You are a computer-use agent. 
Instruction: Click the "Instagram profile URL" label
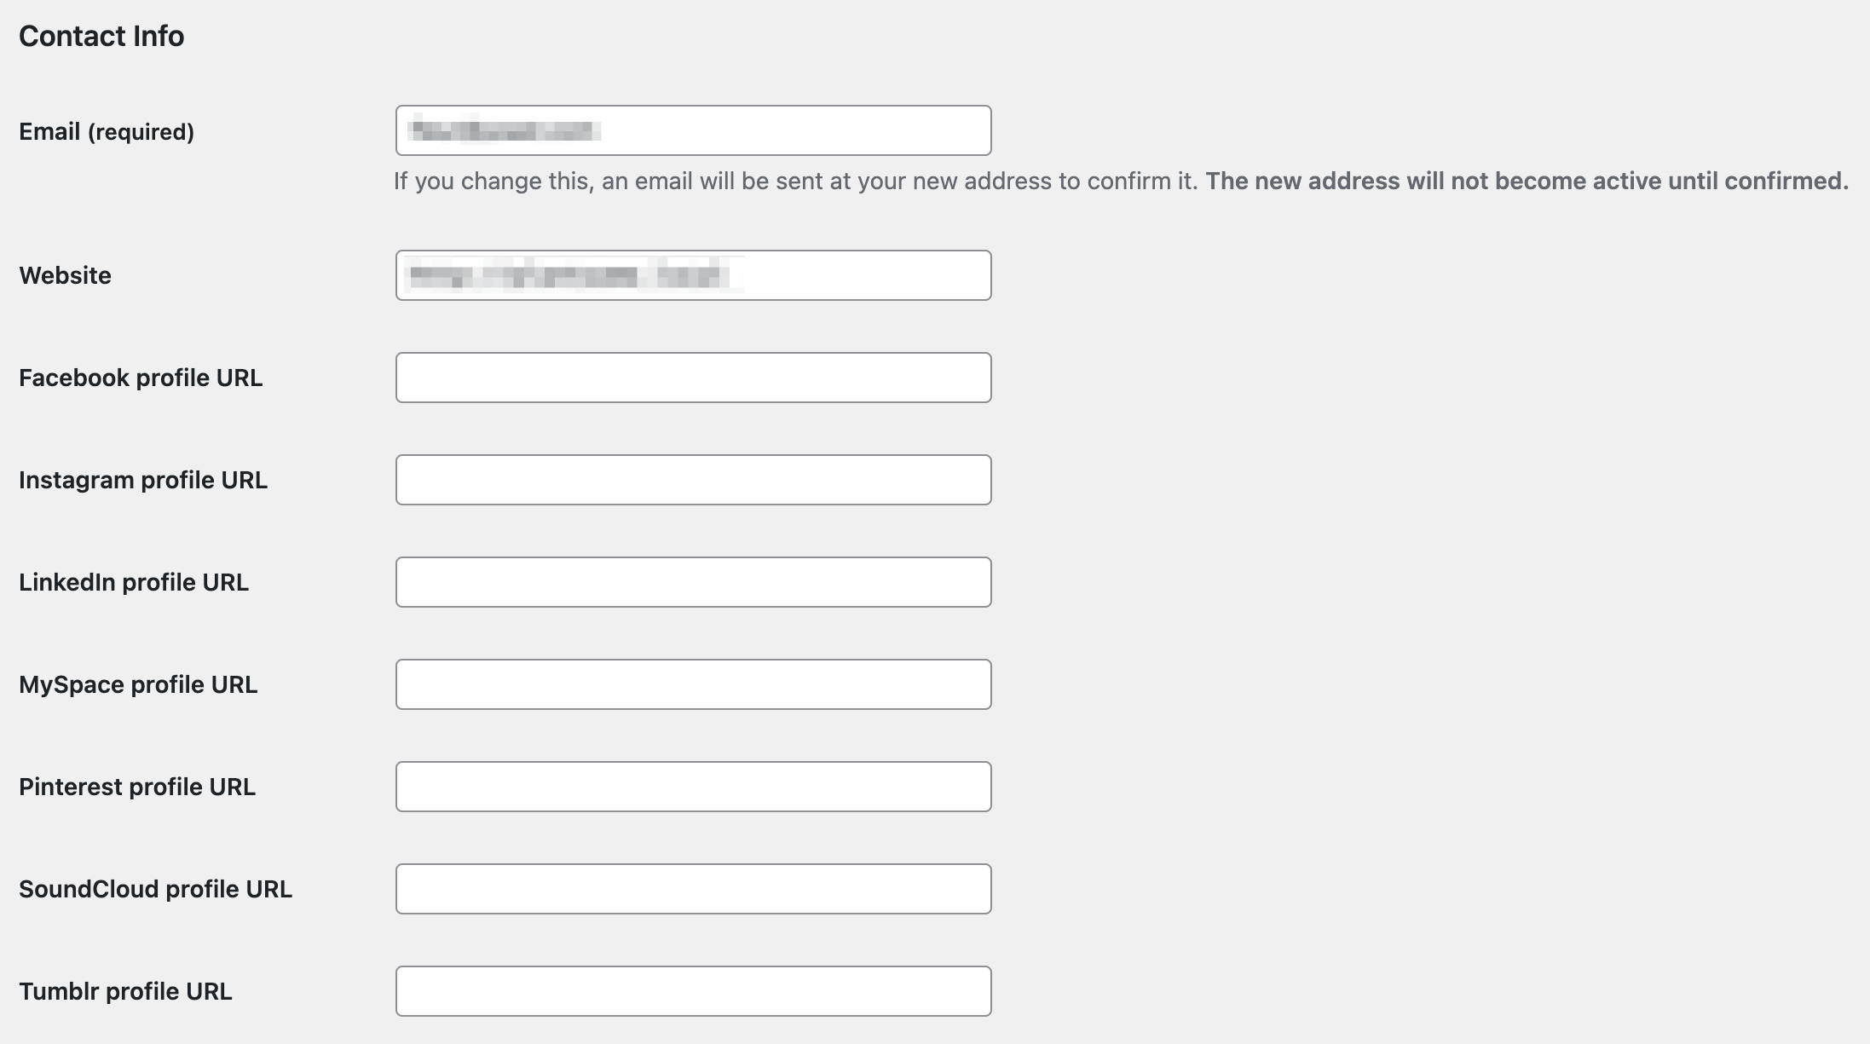click(x=143, y=481)
